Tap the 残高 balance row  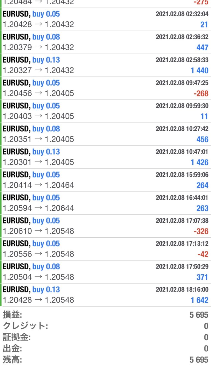click(105, 360)
